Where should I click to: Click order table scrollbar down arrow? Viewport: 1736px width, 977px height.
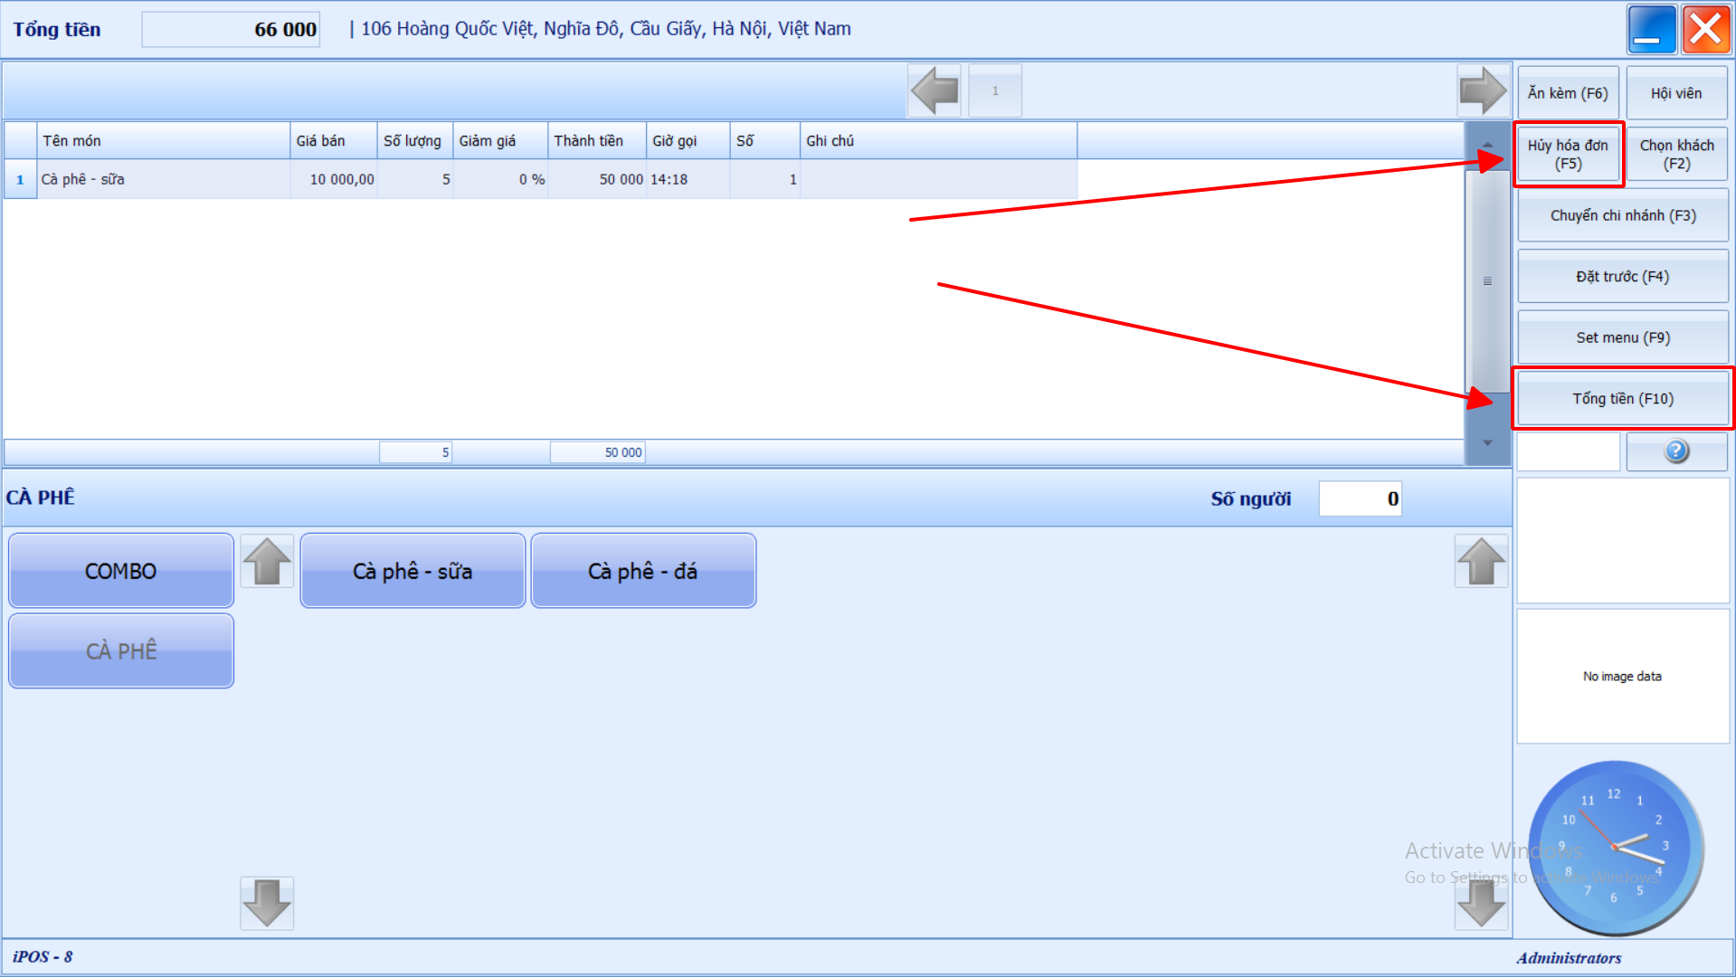(1487, 443)
